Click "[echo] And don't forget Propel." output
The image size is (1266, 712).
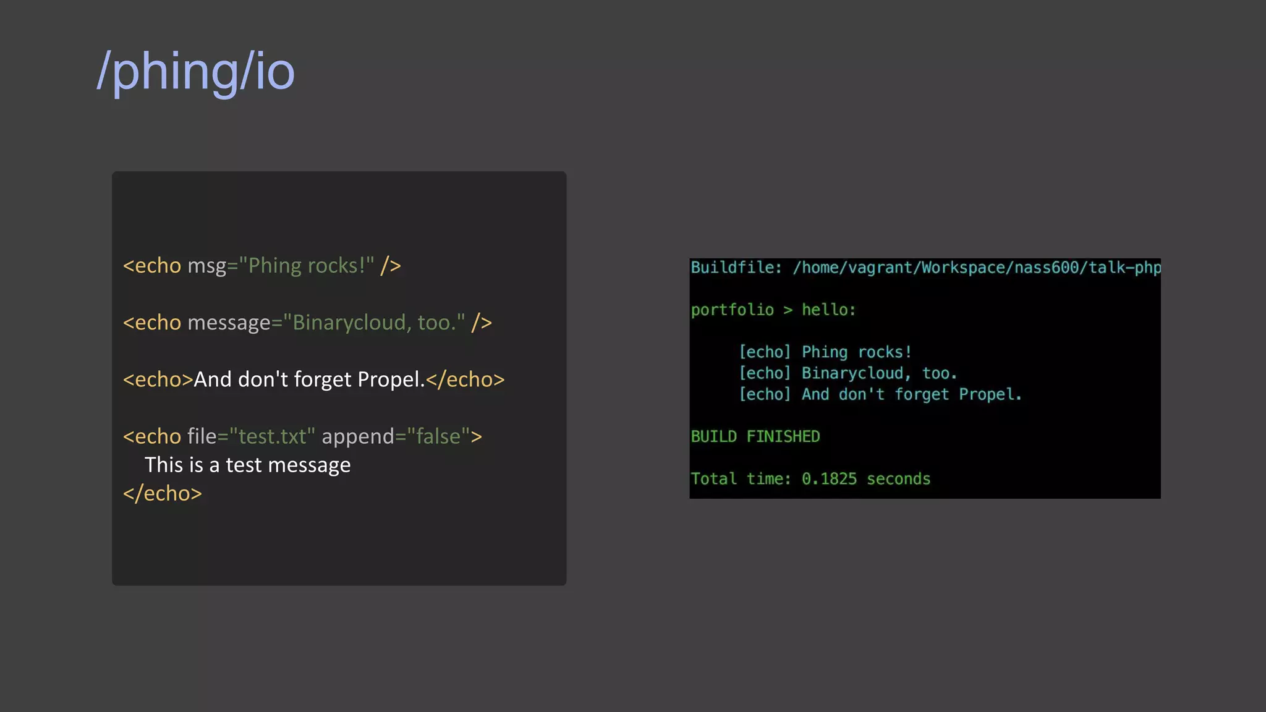880,394
